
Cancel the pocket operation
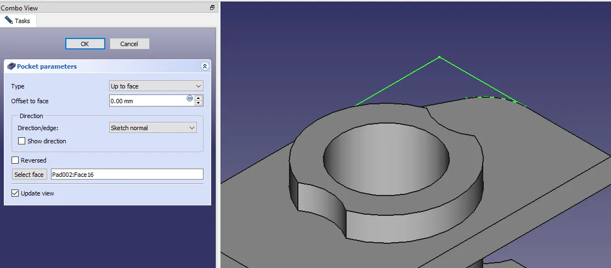(129, 44)
